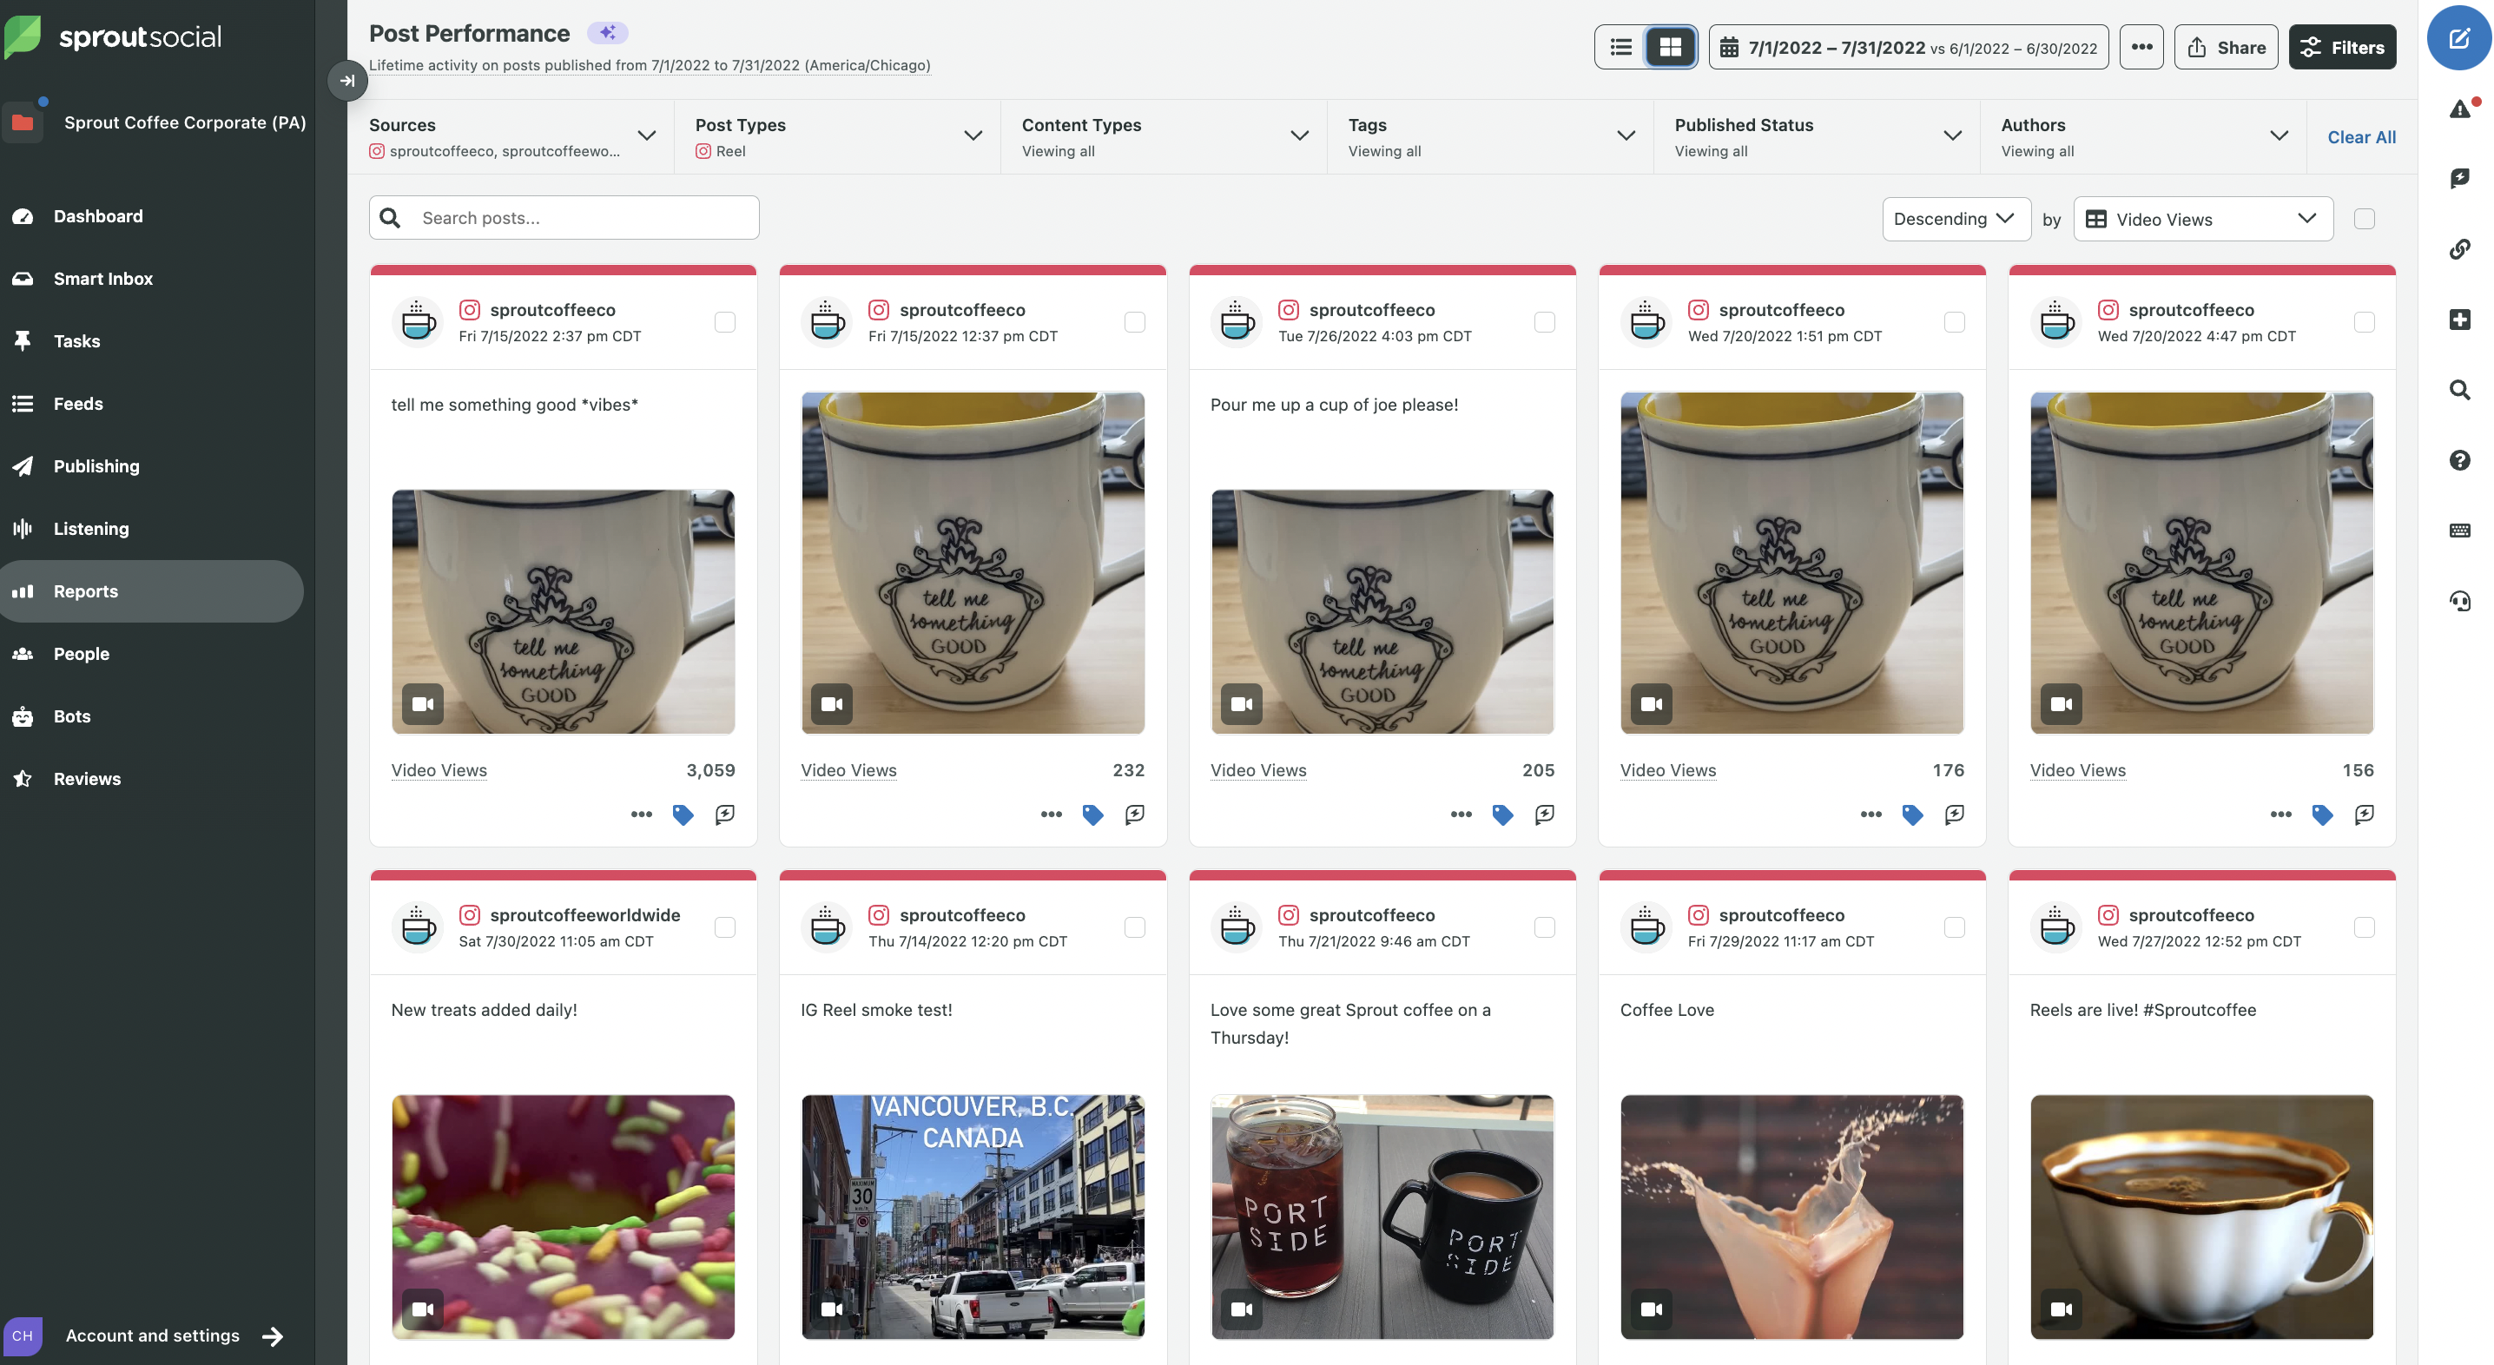
Task: Expand the collapsed sidebar arrow icon
Action: tap(346, 81)
